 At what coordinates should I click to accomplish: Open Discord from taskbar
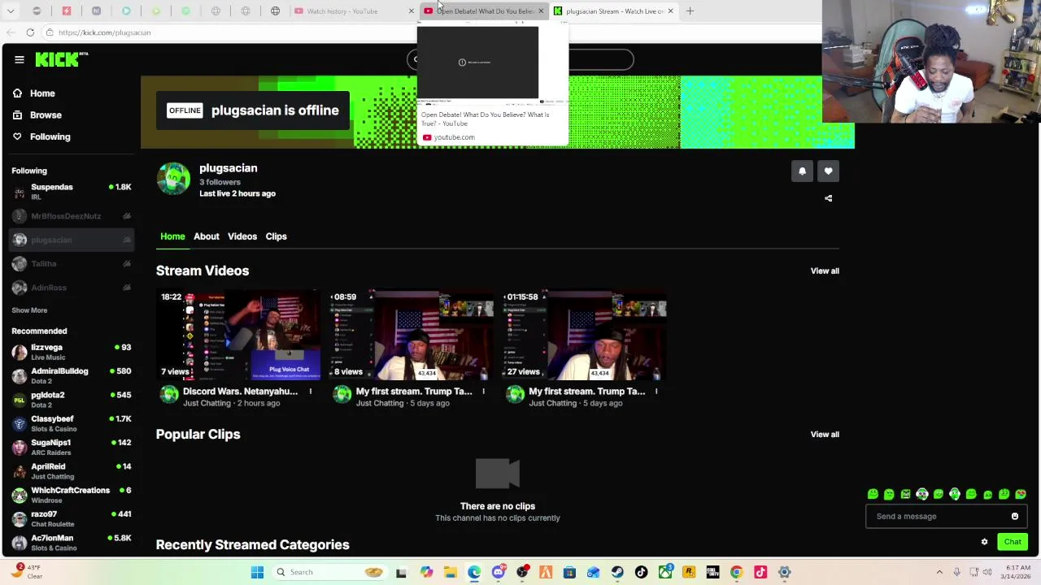coord(499,572)
